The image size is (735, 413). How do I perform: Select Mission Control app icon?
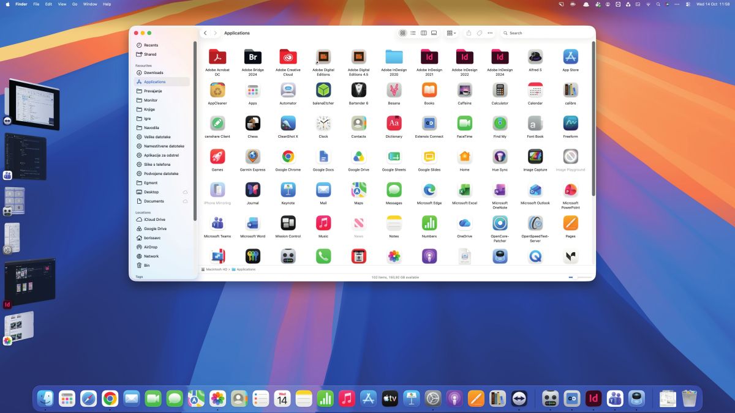tap(288, 223)
